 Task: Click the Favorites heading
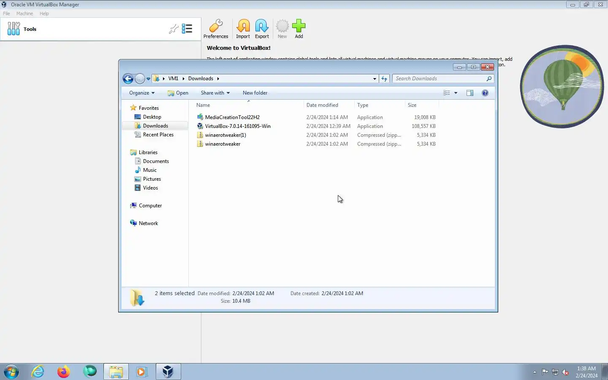pyautogui.click(x=149, y=108)
